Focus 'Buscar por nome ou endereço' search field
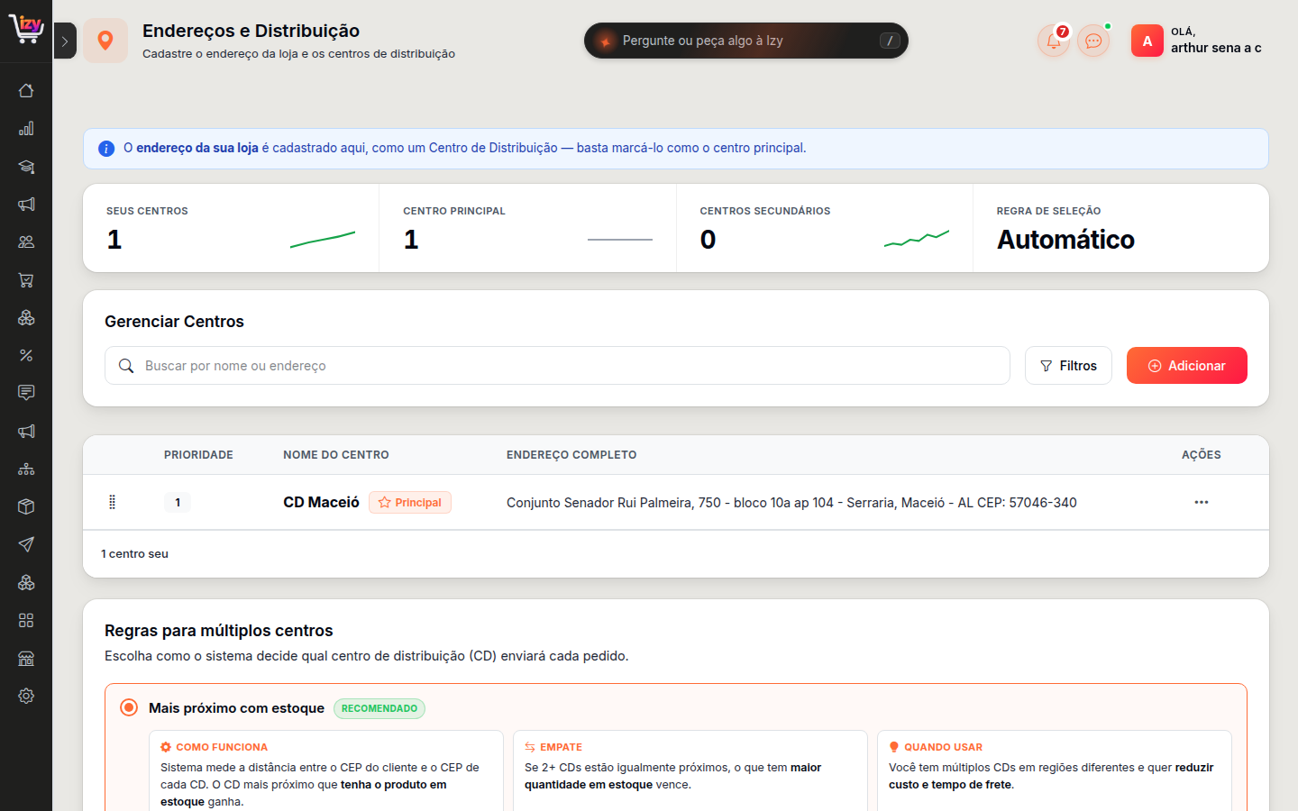 coord(557,366)
